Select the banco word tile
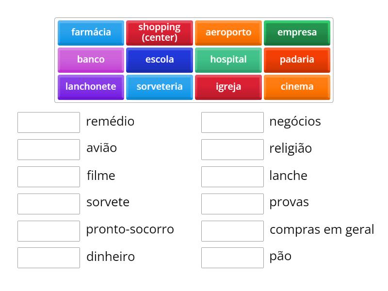The width and height of the screenshot is (388, 291). point(90,60)
